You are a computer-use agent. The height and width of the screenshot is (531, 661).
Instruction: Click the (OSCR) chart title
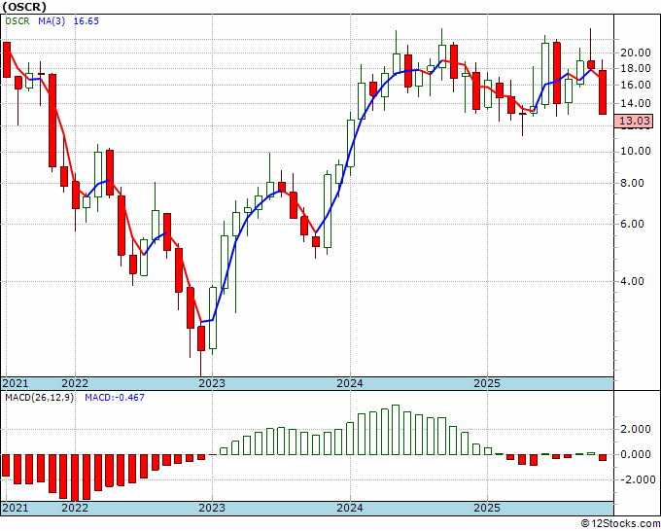[x=24, y=7]
